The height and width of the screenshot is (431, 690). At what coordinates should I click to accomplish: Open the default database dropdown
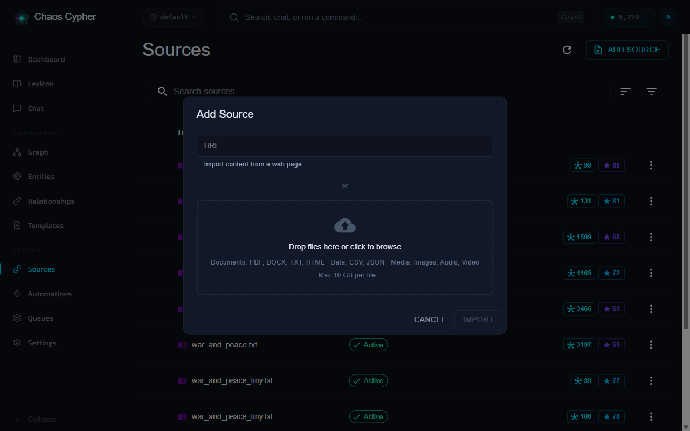(x=174, y=17)
